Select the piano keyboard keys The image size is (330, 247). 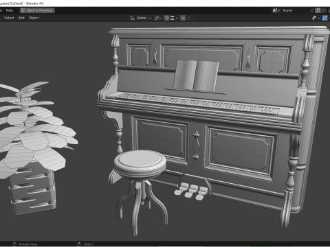click(x=197, y=104)
